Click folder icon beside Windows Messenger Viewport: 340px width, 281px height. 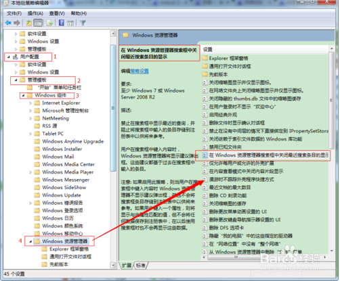[x=37, y=180]
